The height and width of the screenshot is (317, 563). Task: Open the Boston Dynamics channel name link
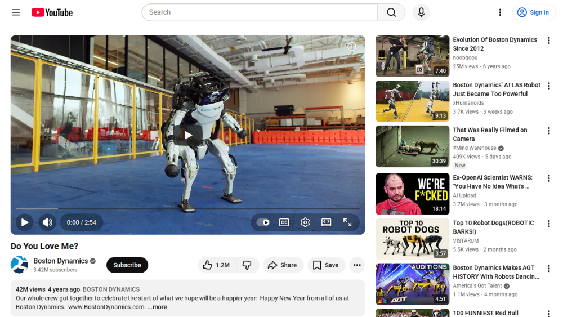(61, 261)
